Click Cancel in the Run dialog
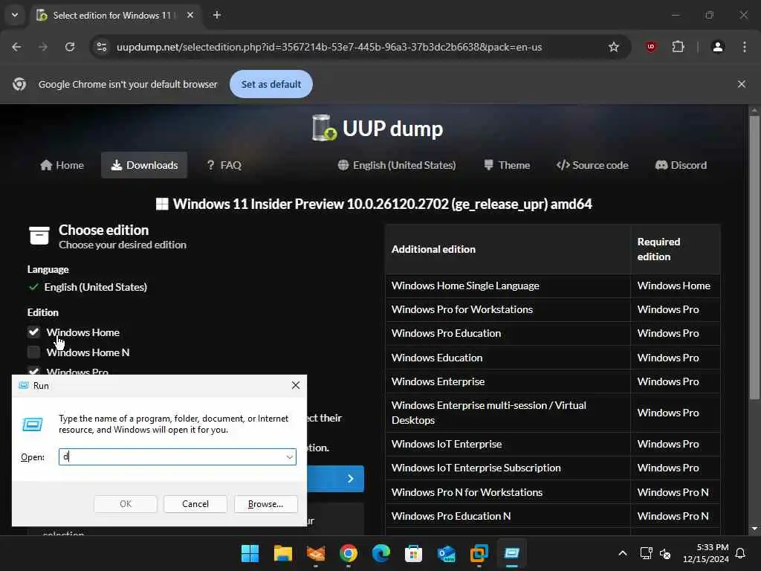 (195, 504)
